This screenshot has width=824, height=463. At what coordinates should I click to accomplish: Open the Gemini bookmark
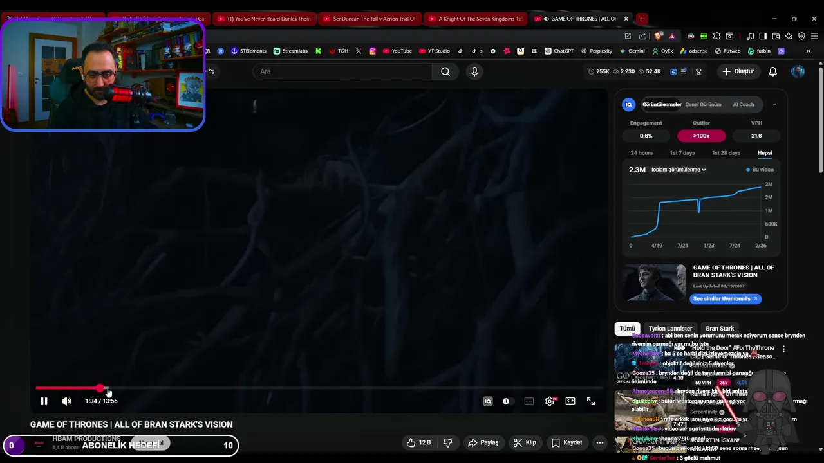pos(632,51)
